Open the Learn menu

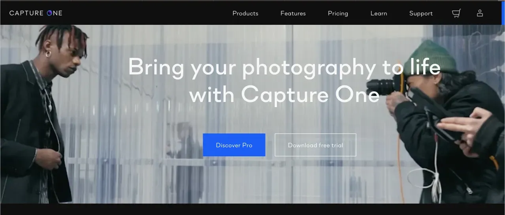(x=379, y=13)
